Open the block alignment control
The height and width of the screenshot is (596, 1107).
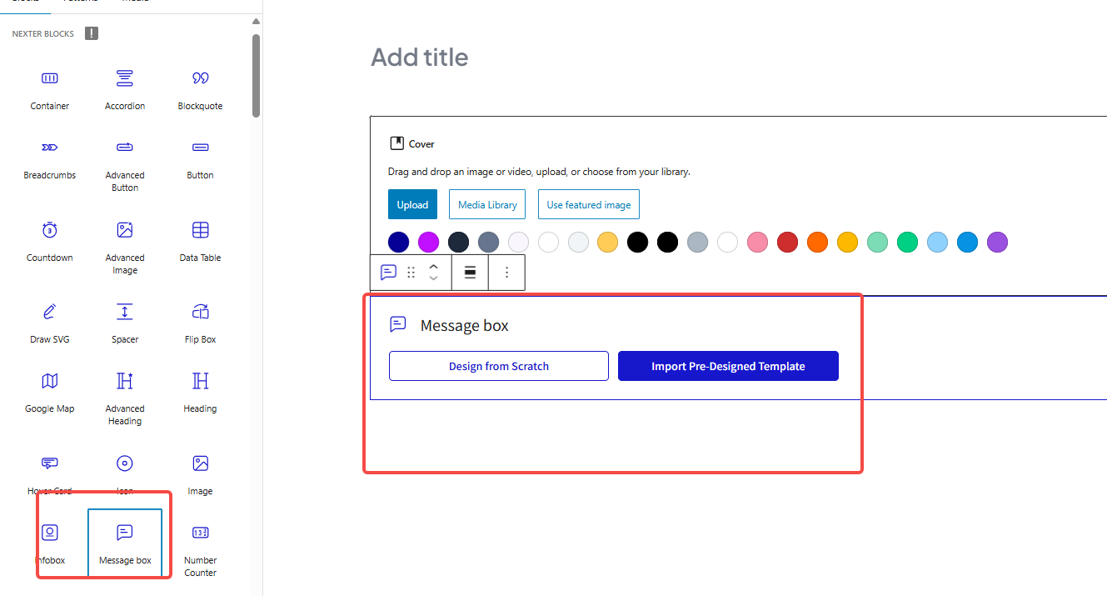coord(470,273)
